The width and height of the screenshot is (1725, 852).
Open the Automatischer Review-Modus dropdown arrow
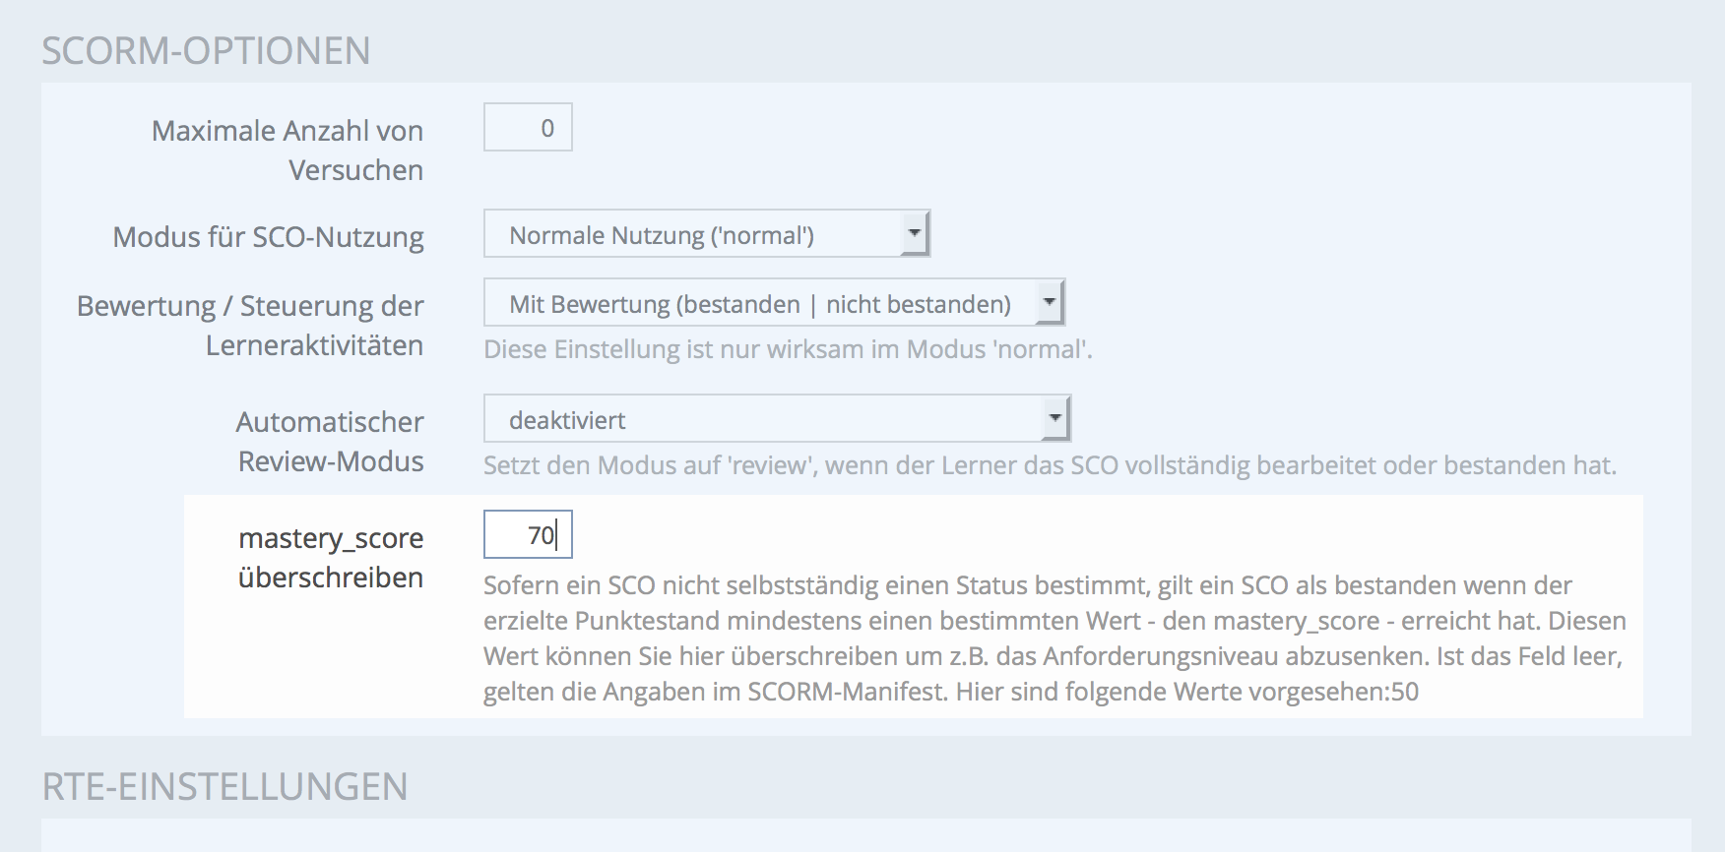(x=1055, y=419)
